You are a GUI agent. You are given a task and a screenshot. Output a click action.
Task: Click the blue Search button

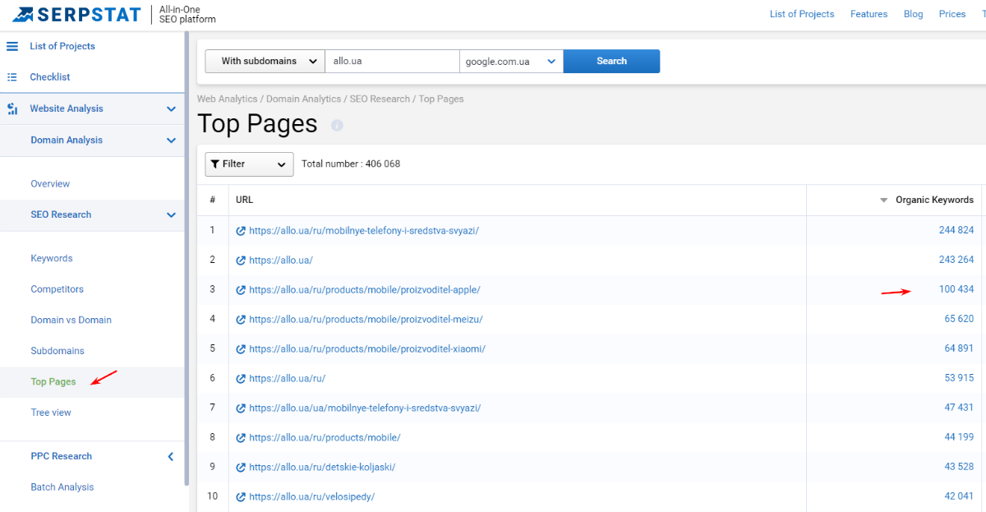pyautogui.click(x=611, y=61)
